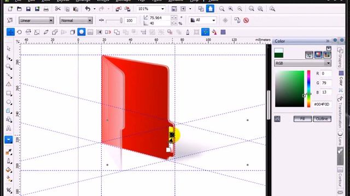
Task: Toggle the highlighted green nodes button
Action: tap(206, 32)
